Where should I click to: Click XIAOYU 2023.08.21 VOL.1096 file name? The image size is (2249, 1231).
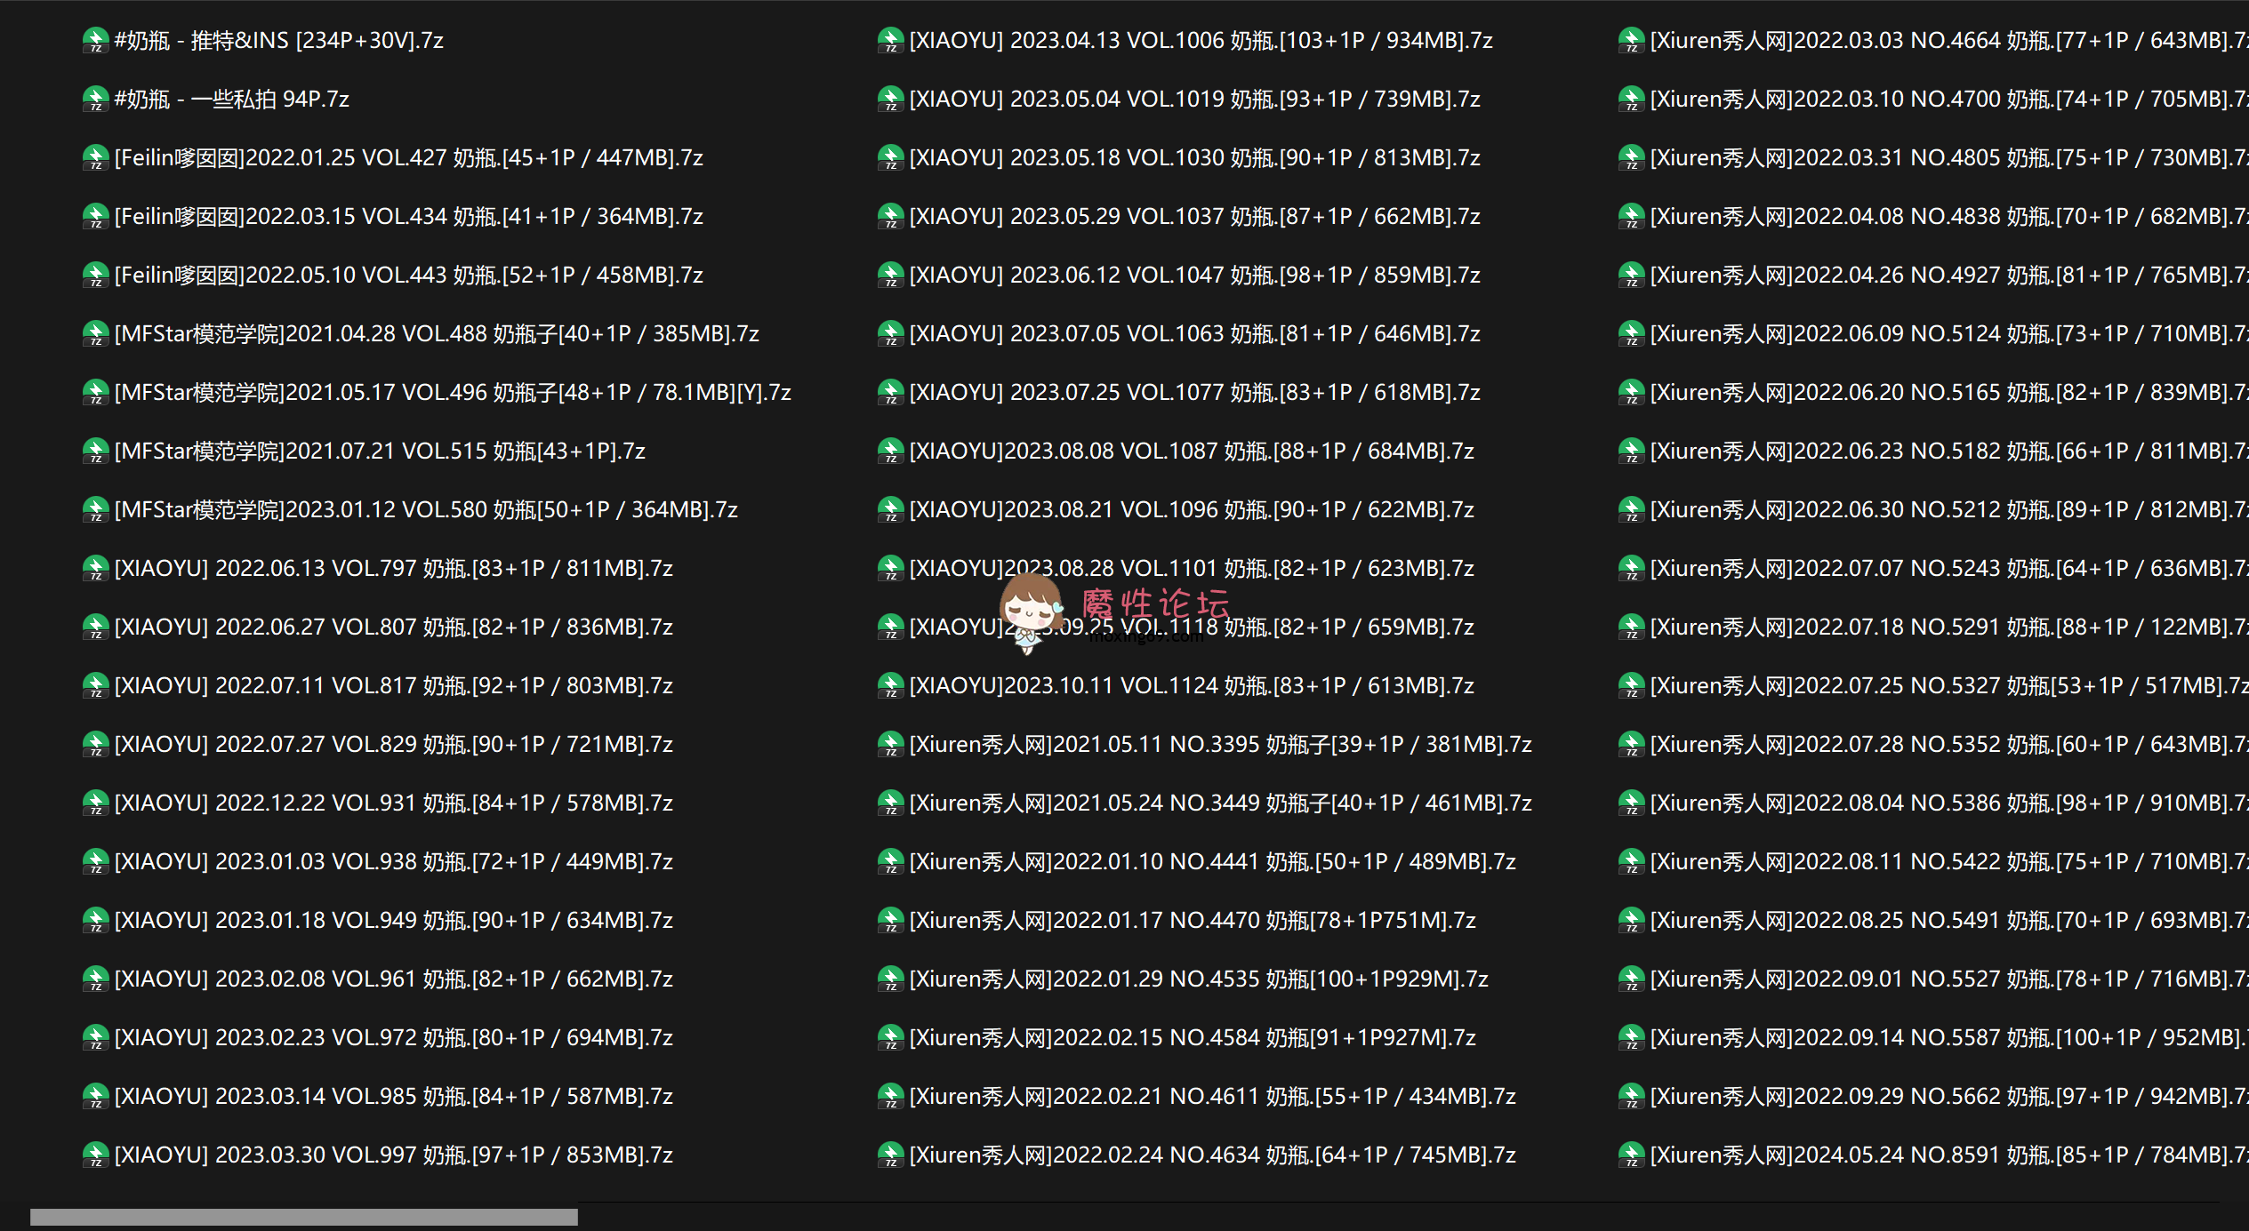(1192, 510)
